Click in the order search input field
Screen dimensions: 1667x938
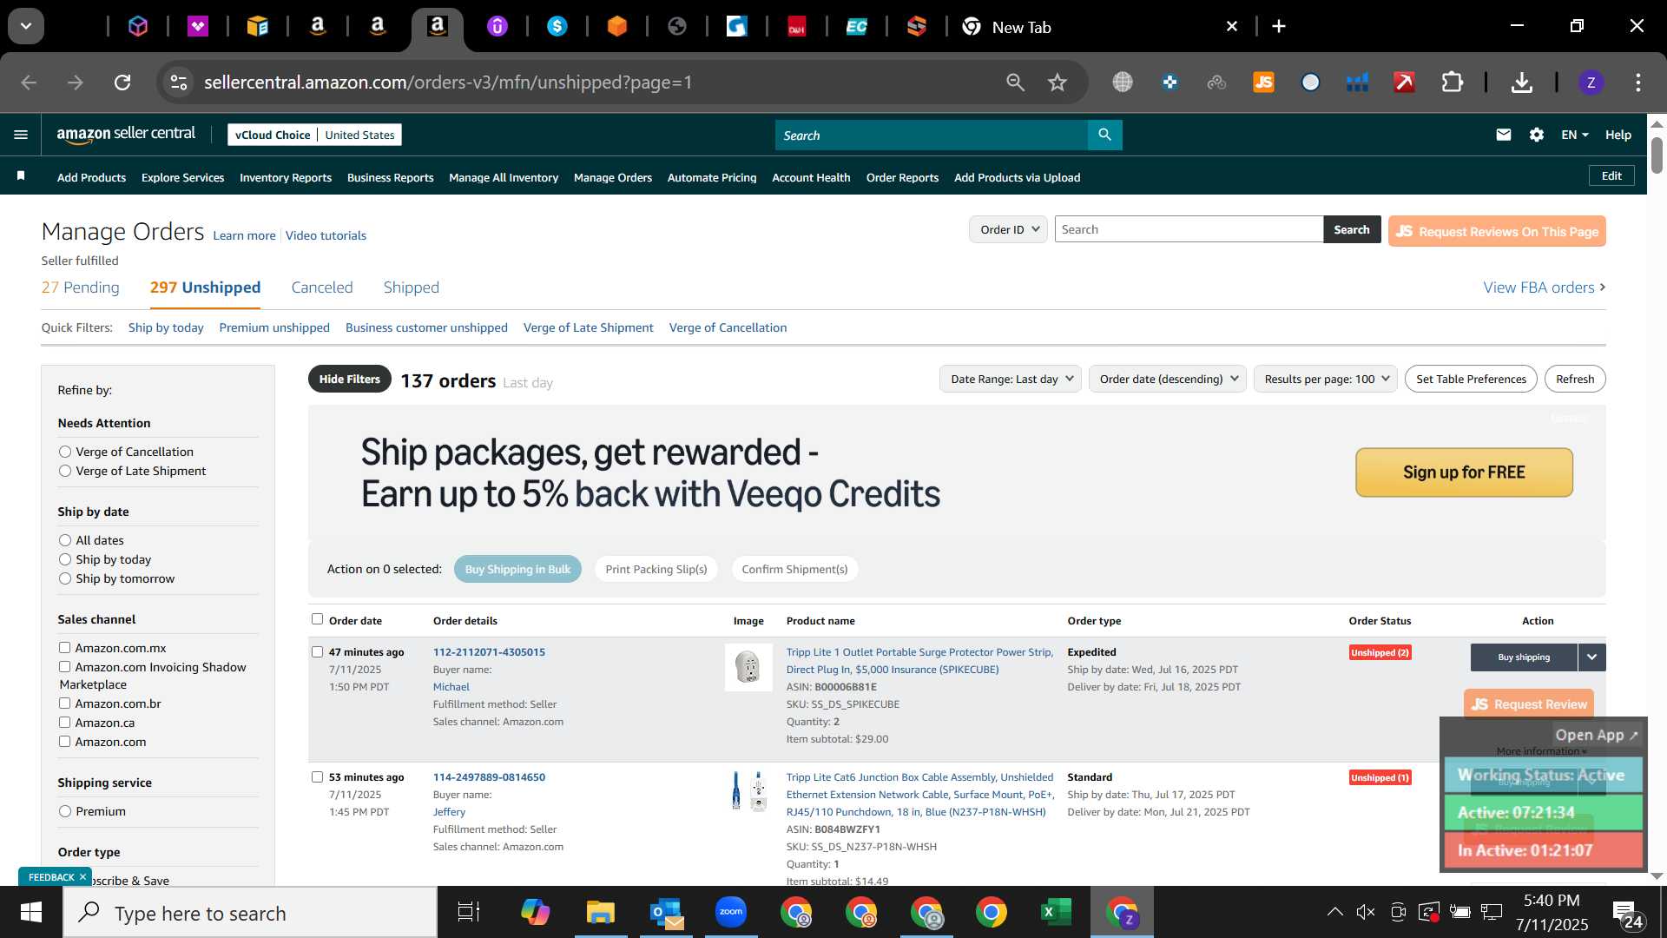tap(1189, 229)
